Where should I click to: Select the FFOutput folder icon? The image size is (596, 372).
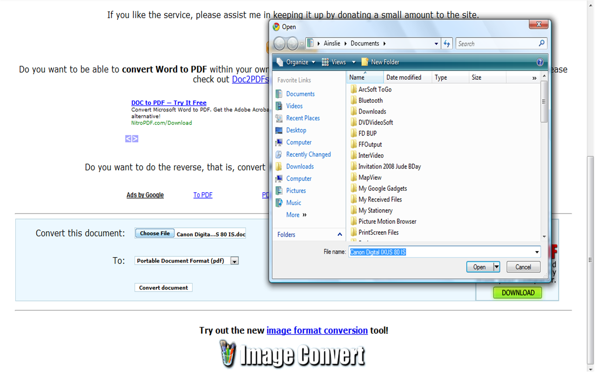click(353, 144)
